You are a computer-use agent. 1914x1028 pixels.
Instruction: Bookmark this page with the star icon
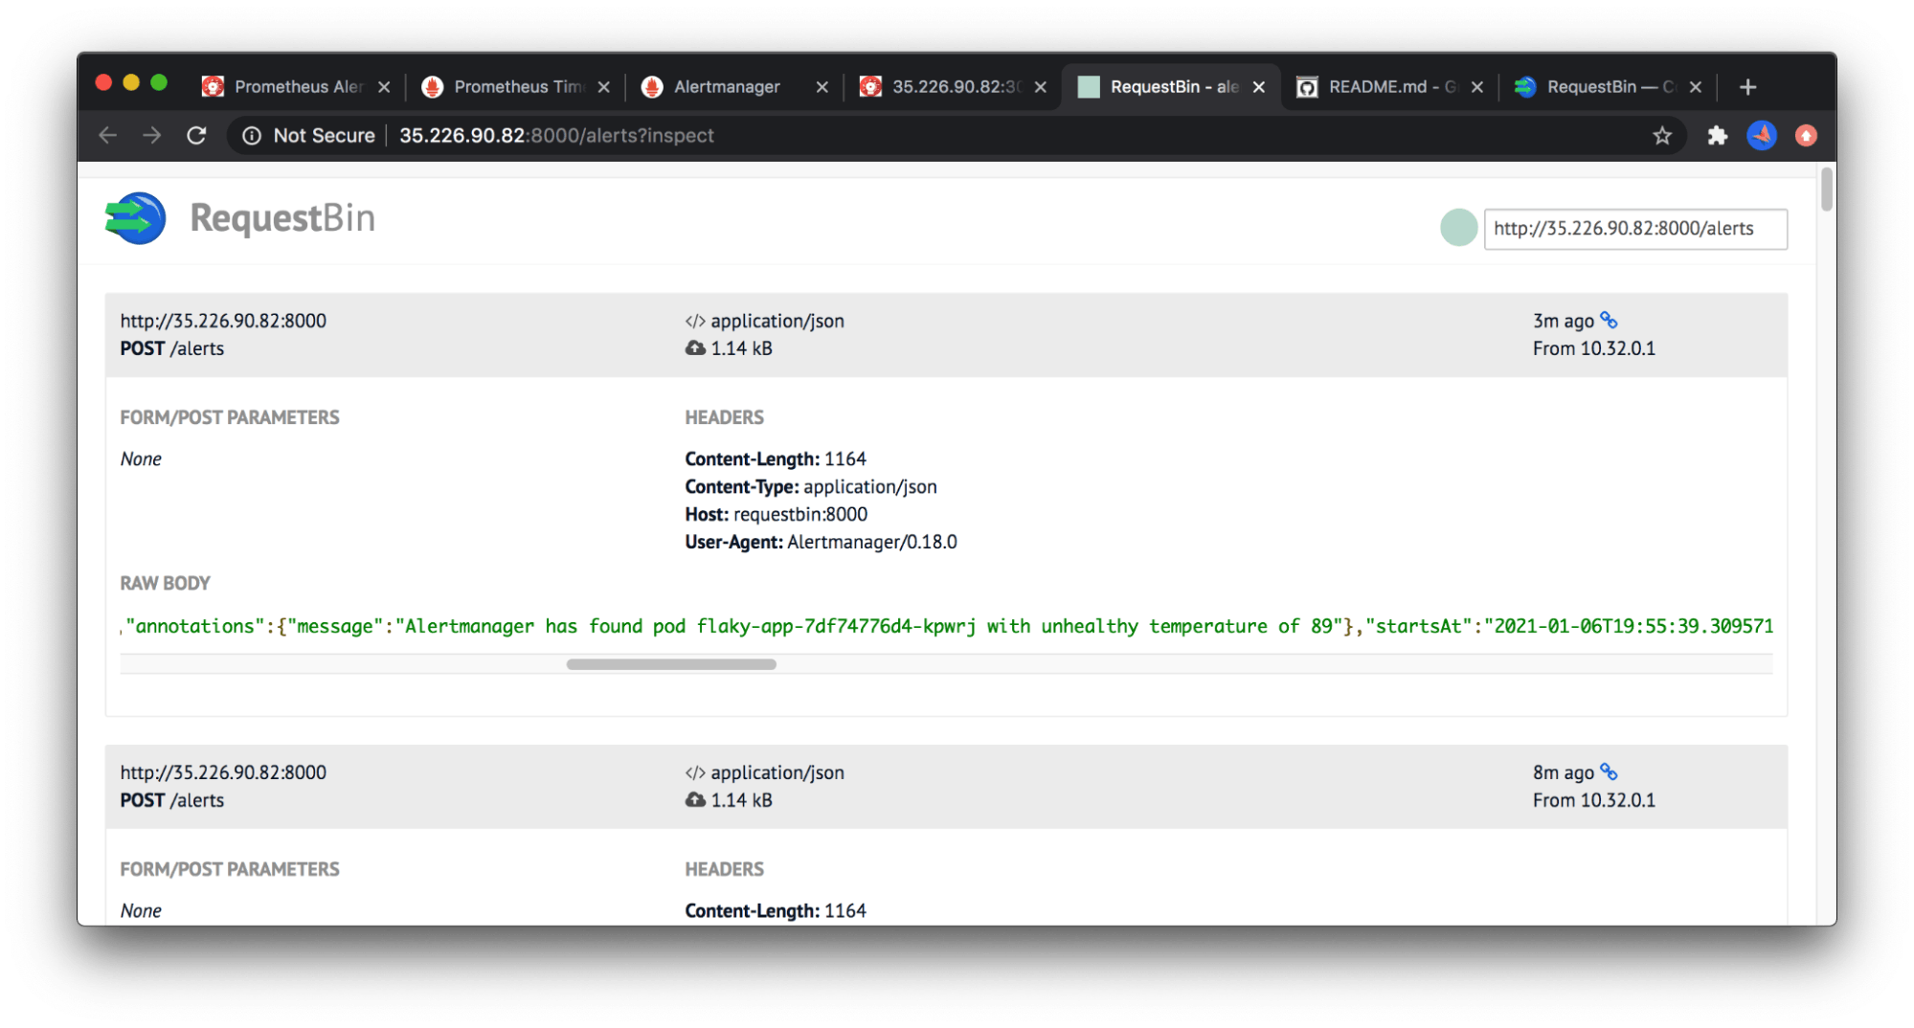1662,136
